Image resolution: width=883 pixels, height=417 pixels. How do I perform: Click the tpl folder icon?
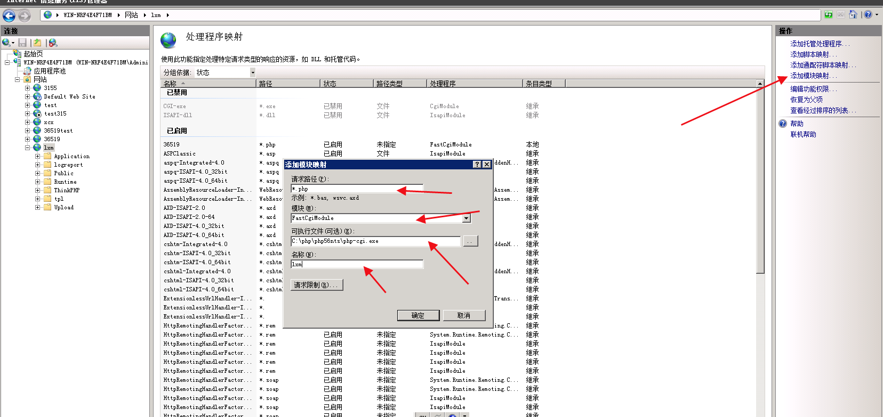click(47, 199)
